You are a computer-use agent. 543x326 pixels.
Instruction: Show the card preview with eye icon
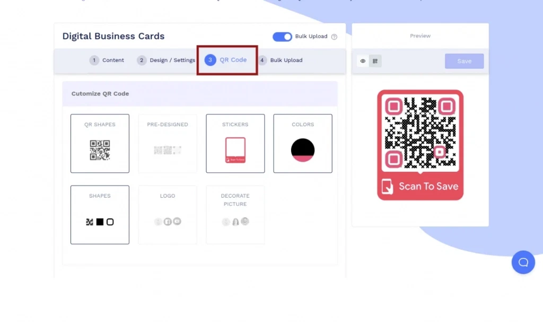pyautogui.click(x=363, y=61)
